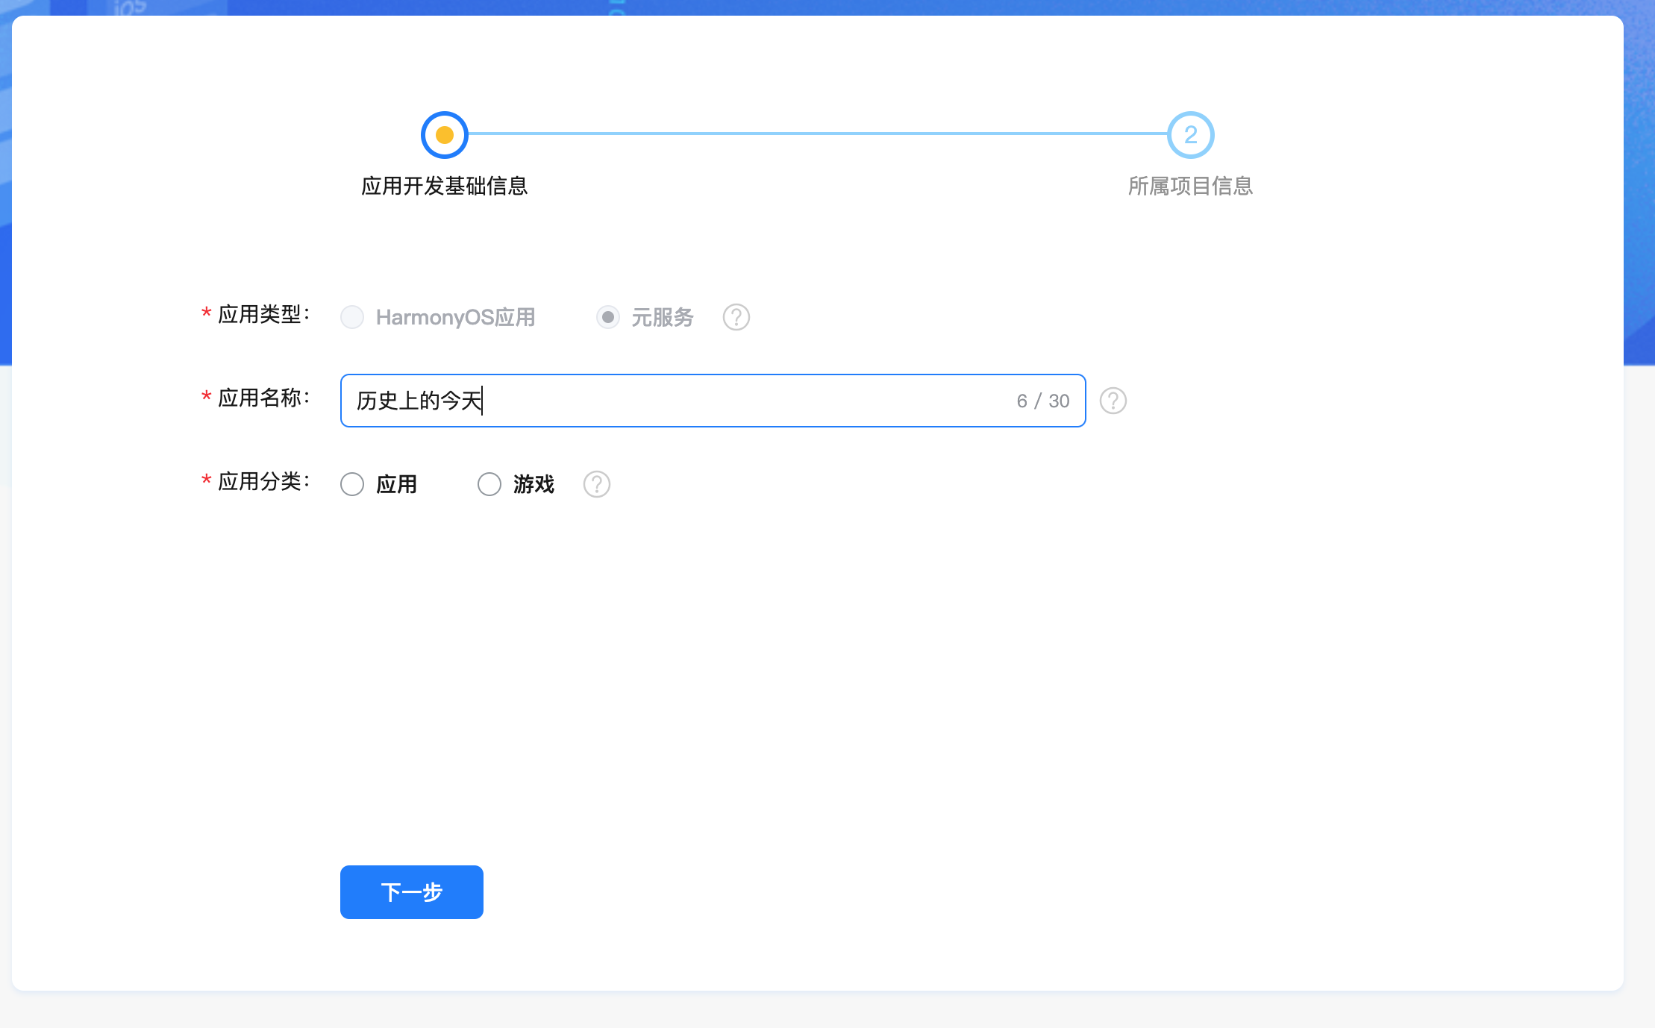Open help icon beside 元服务 option
This screenshot has width=1655, height=1028.
(x=736, y=317)
